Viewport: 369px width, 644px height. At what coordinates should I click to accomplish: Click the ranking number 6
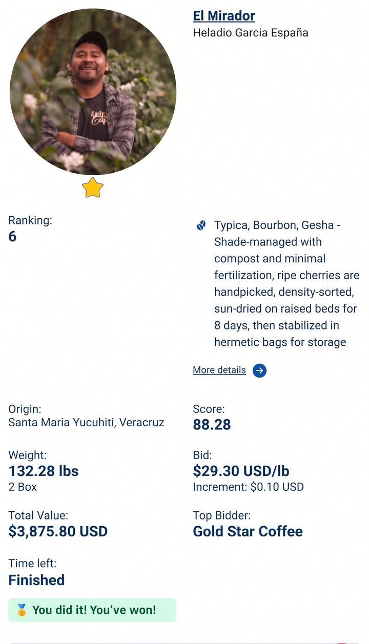coord(12,236)
